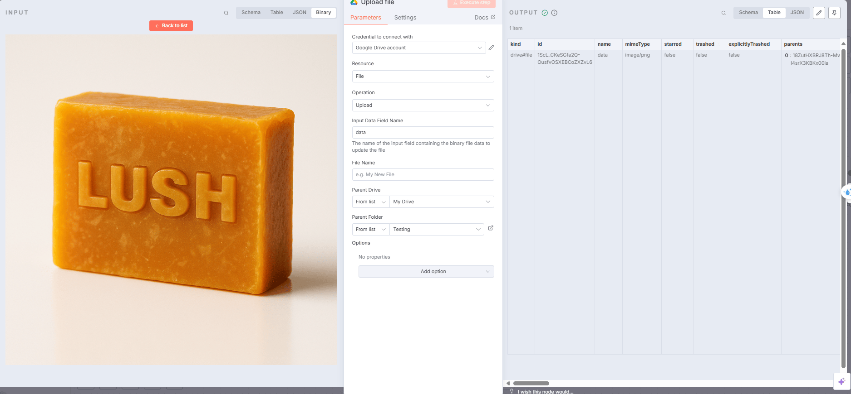Click the left arrow of horizontal scrollbar

508,383
